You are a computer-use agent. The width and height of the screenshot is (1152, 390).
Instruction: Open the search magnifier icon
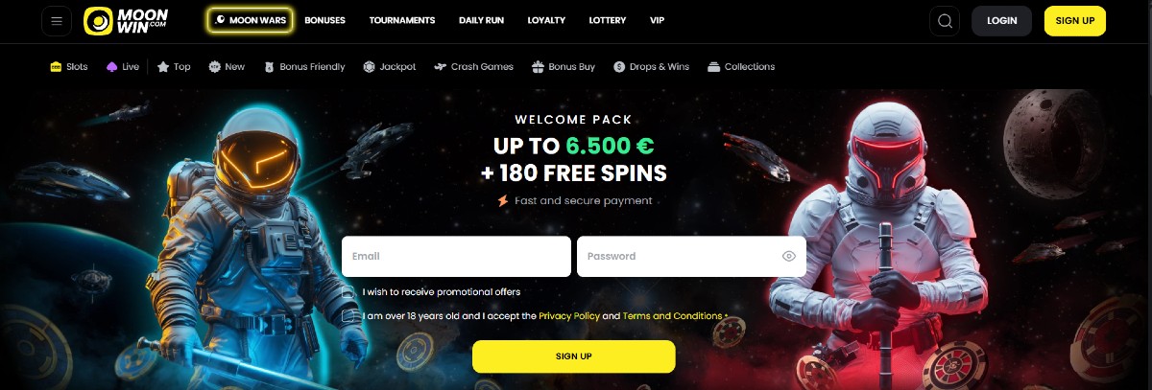[945, 21]
